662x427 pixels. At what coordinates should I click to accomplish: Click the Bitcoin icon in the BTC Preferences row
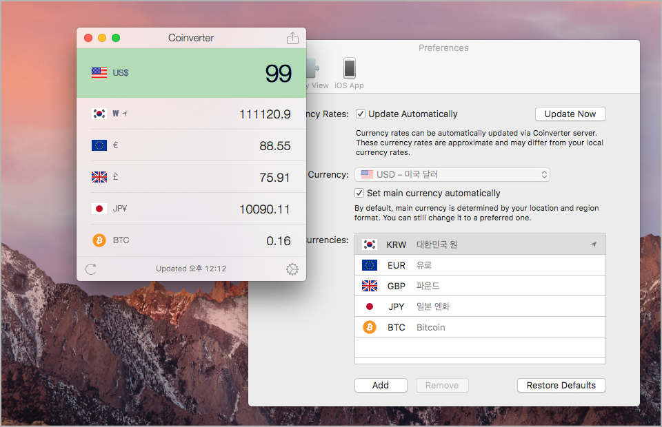370,327
